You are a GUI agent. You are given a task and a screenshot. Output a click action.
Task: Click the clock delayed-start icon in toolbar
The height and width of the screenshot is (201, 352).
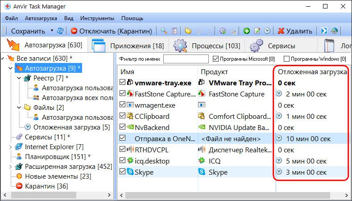click(x=267, y=31)
